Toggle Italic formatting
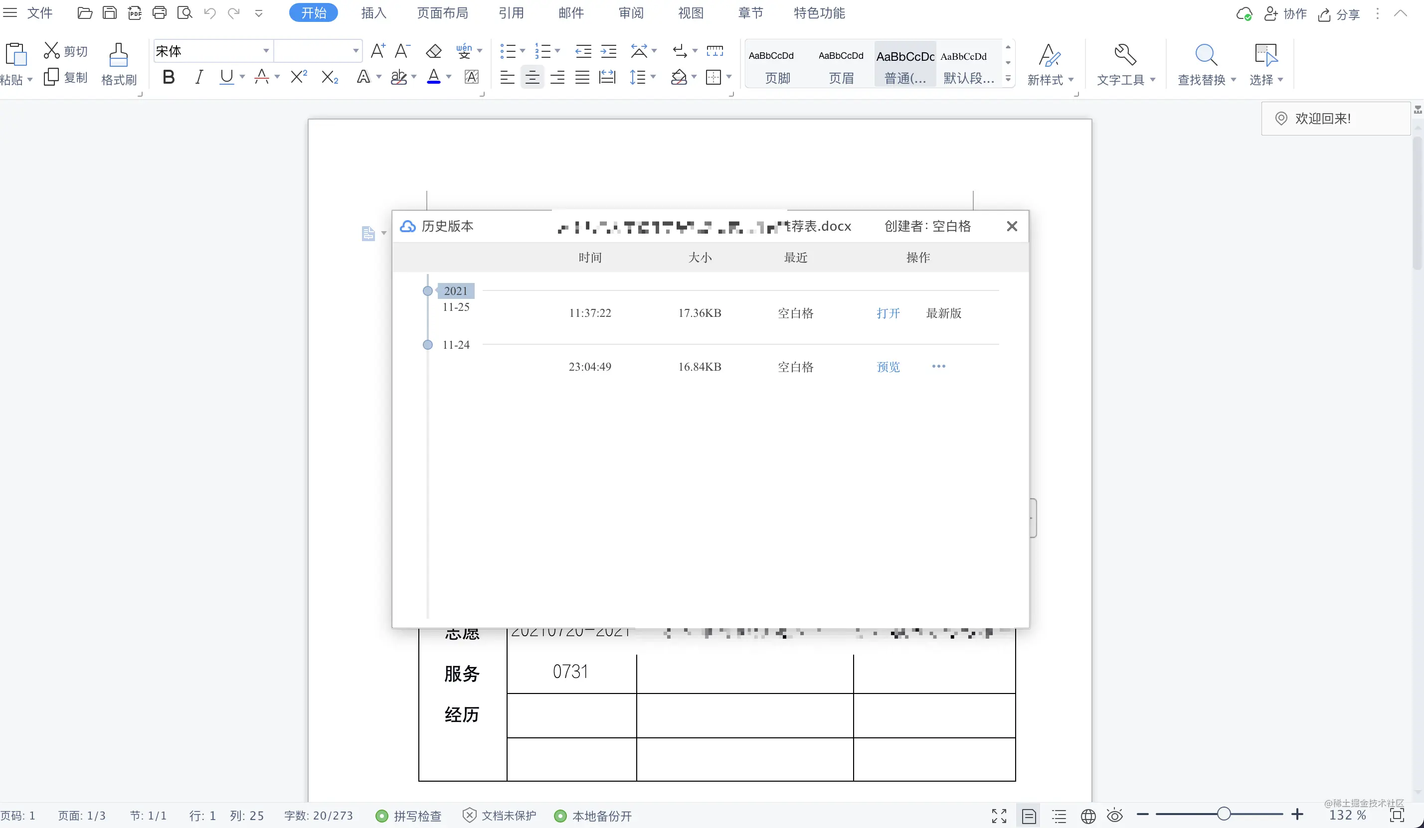Viewport: 1424px width, 828px height. tap(198, 77)
